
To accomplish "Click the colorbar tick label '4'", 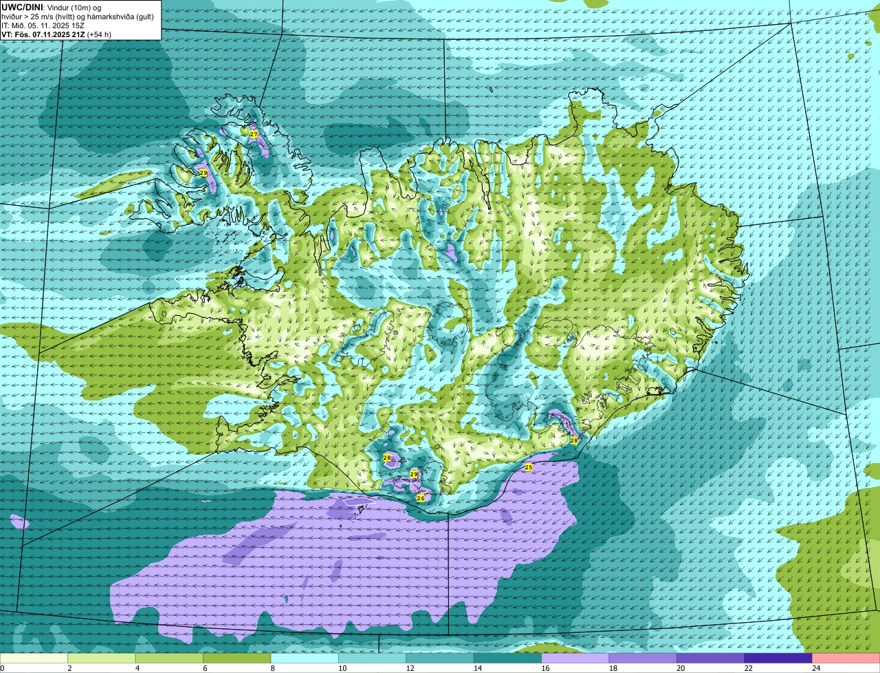I will click(x=137, y=668).
